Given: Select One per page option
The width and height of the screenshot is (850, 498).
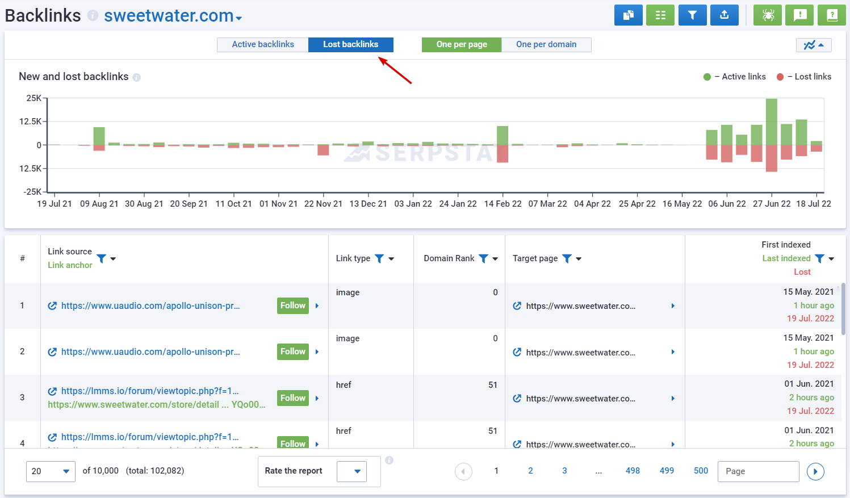Looking at the screenshot, I should click(462, 44).
